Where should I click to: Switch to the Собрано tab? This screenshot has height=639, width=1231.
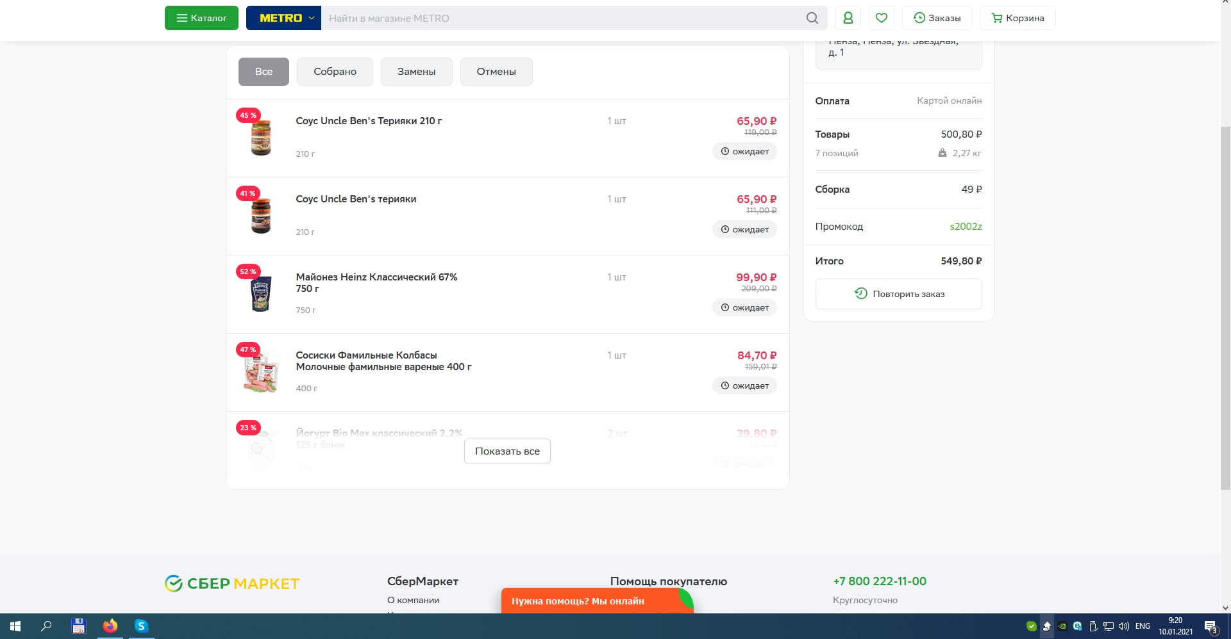(335, 72)
